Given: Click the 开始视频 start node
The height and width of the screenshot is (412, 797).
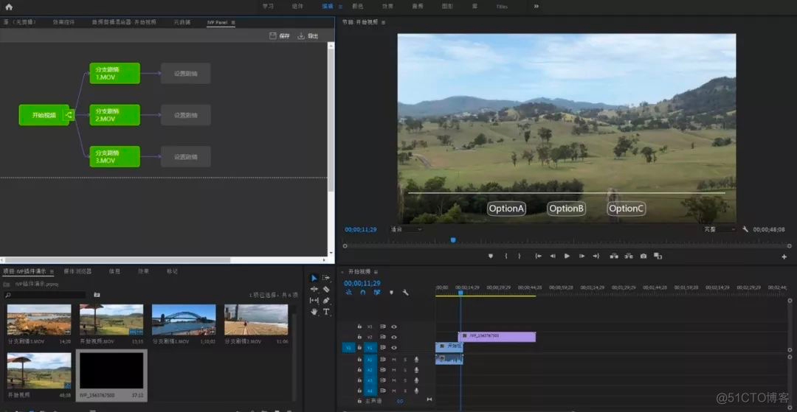Looking at the screenshot, I should click(44, 115).
